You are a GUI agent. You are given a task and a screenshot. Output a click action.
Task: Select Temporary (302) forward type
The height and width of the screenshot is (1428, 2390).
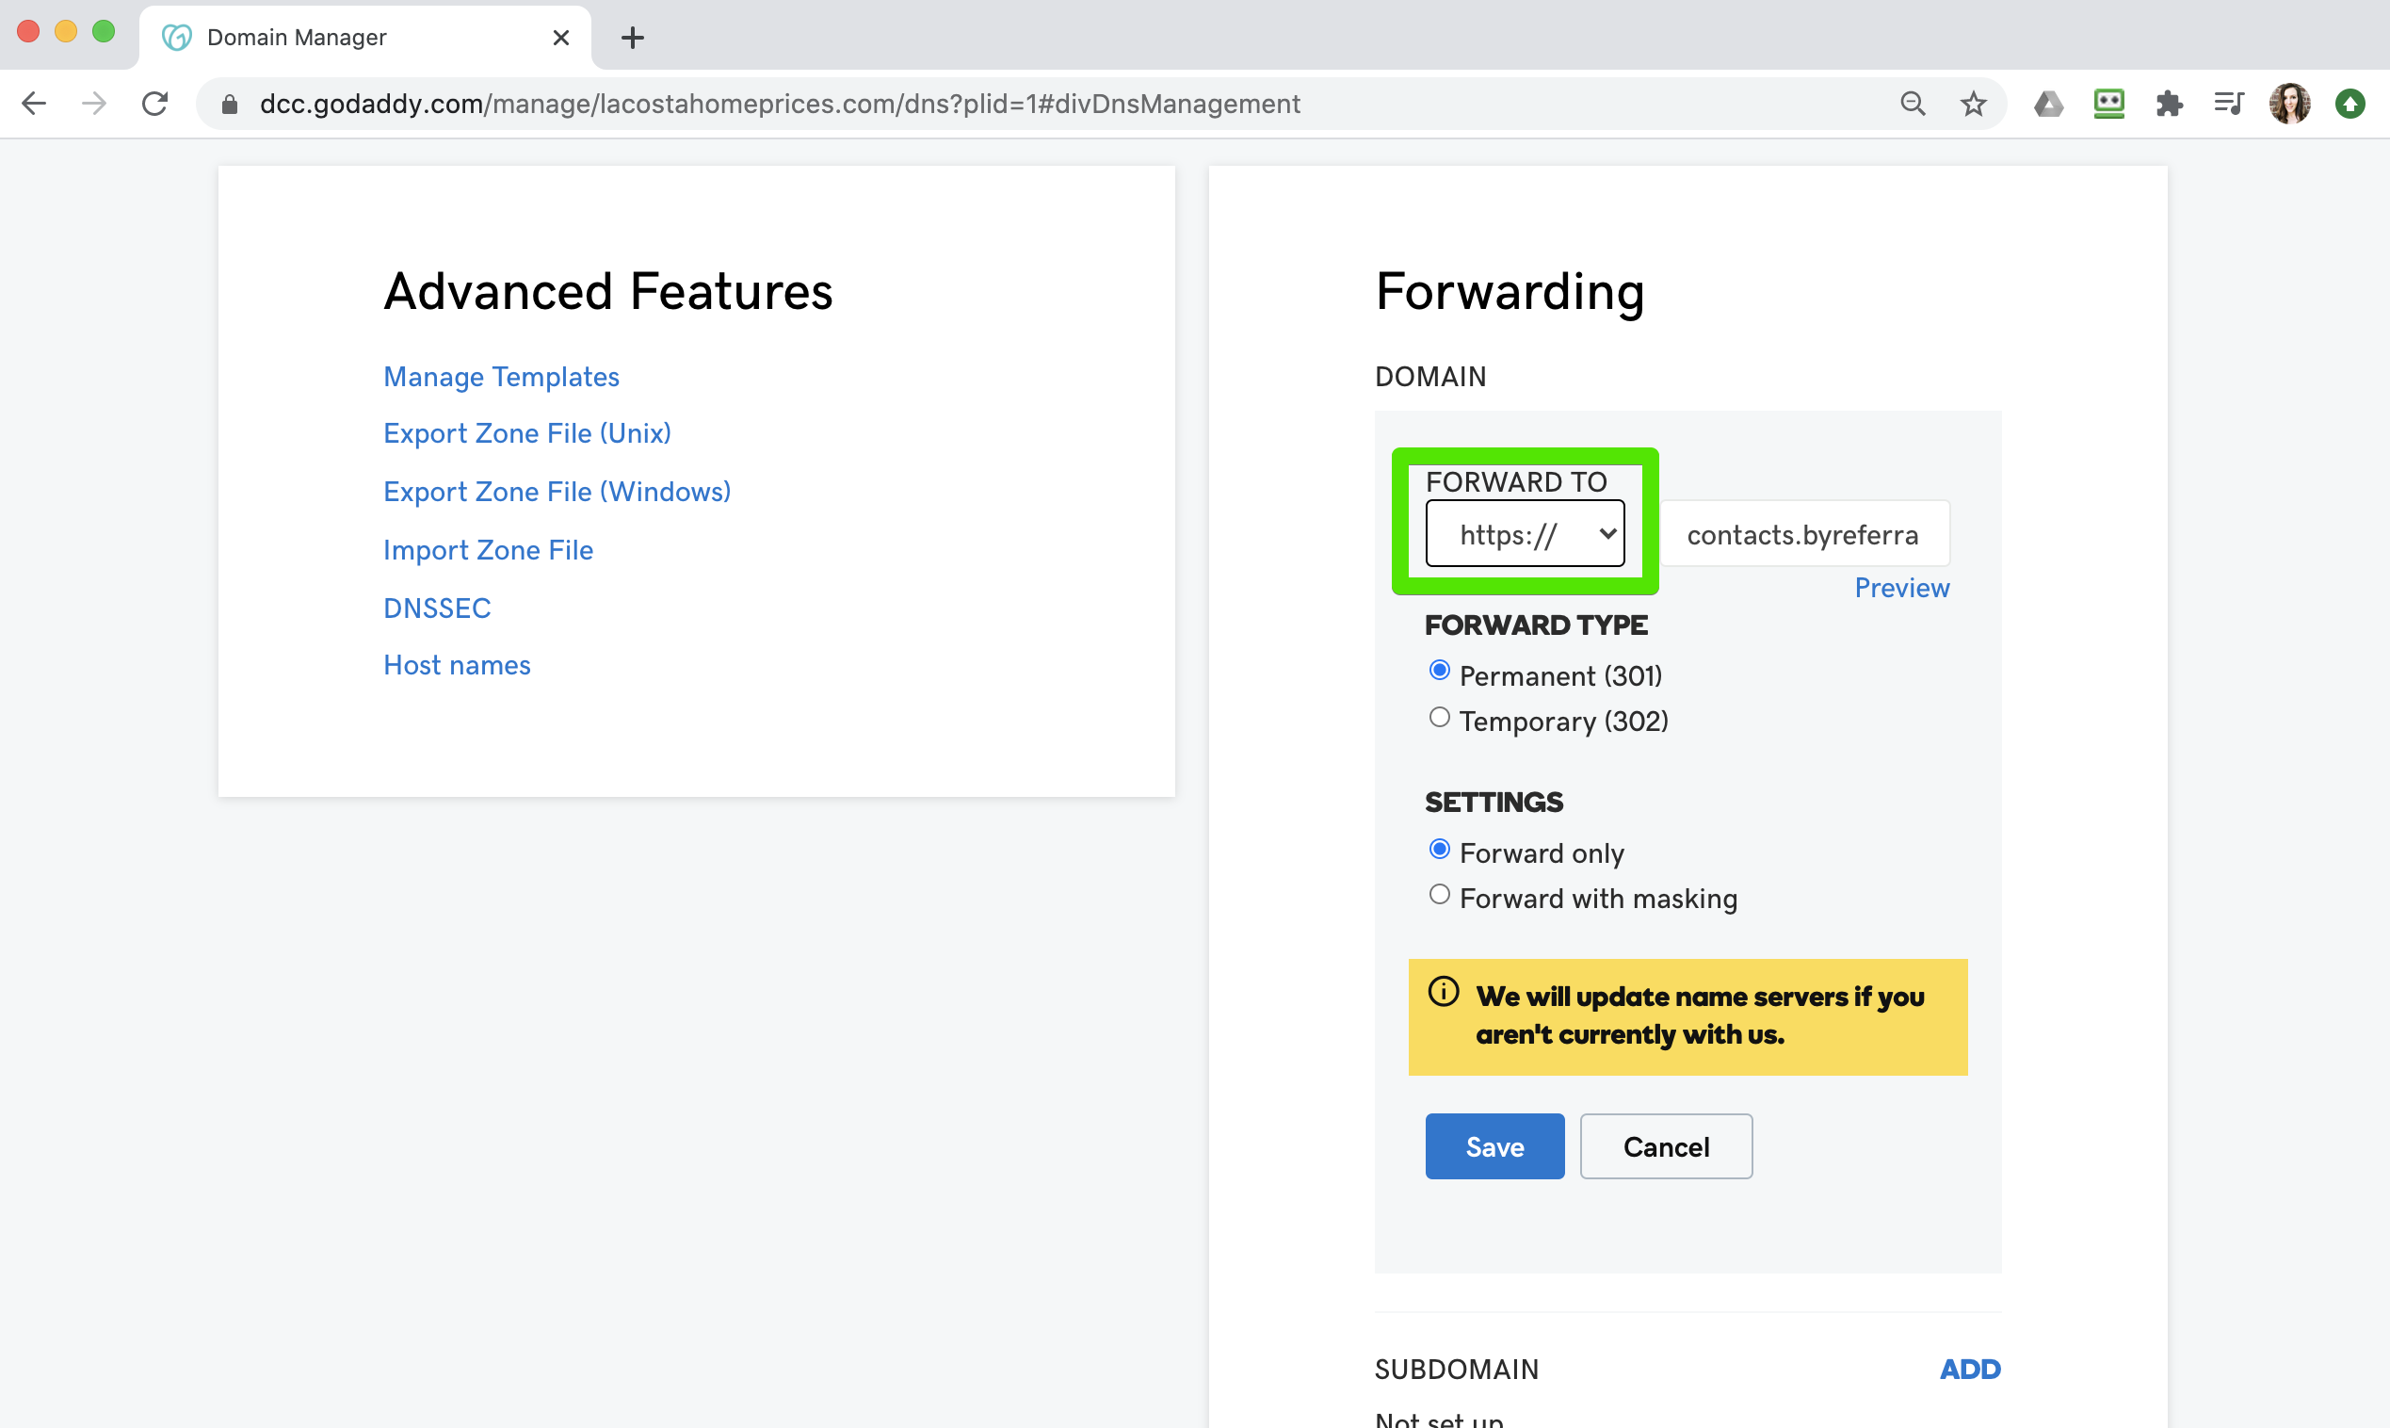coord(1439,718)
